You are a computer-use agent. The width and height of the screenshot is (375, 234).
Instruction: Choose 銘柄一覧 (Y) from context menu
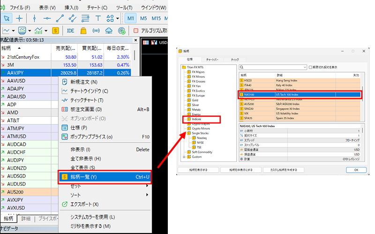pyautogui.click(x=105, y=177)
